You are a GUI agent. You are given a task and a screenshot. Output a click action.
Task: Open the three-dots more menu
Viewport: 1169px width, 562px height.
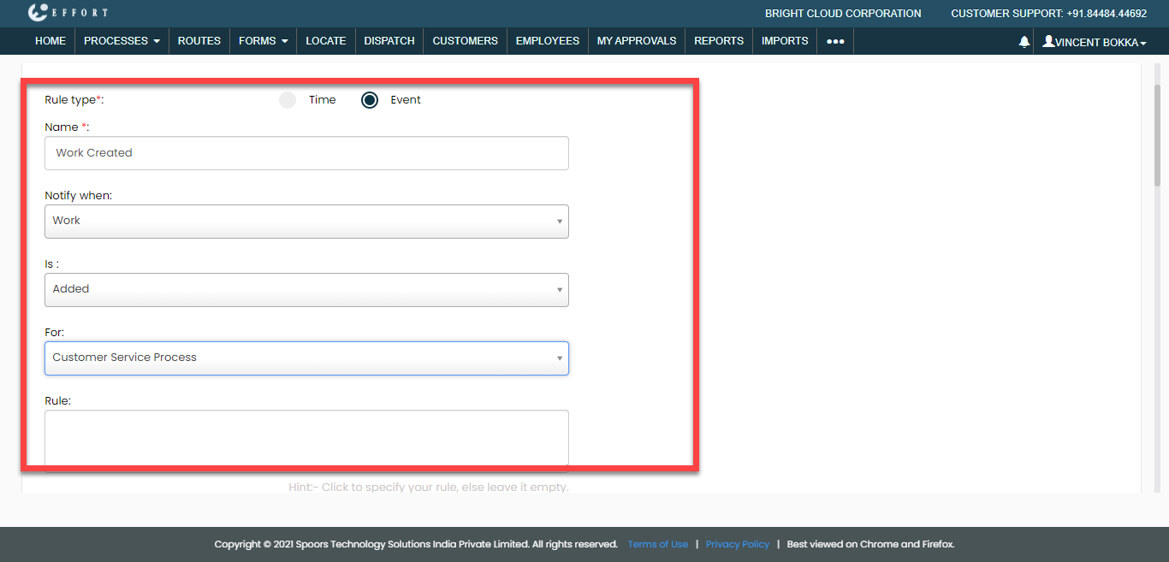pyautogui.click(x=835, y=41)
